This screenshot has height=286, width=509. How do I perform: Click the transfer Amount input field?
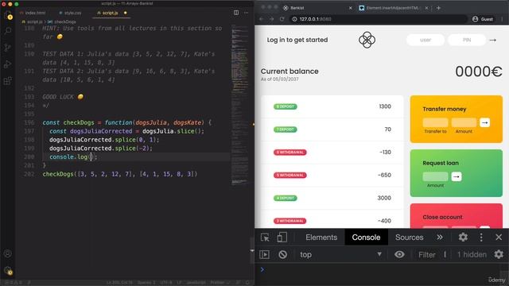point(464,122)
